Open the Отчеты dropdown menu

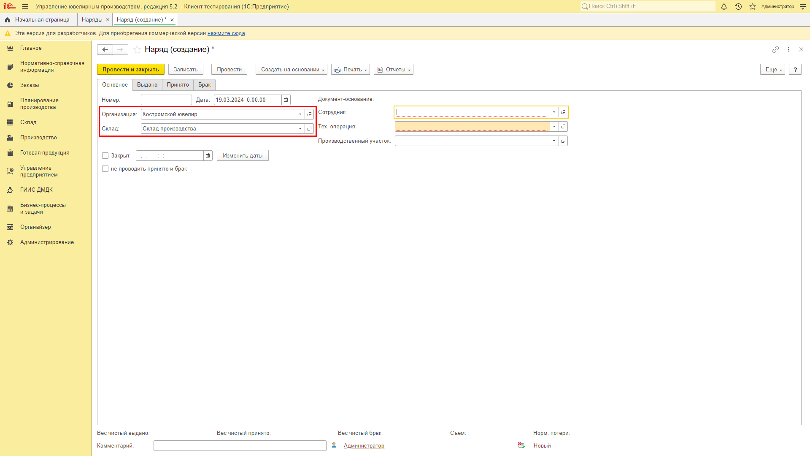click(394, 70)
